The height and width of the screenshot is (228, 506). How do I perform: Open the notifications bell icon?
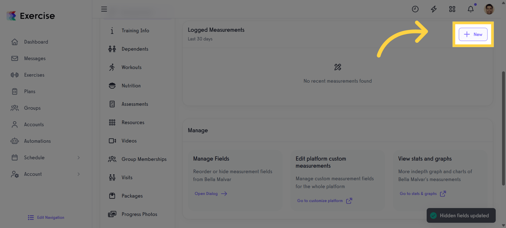(470, 9)
